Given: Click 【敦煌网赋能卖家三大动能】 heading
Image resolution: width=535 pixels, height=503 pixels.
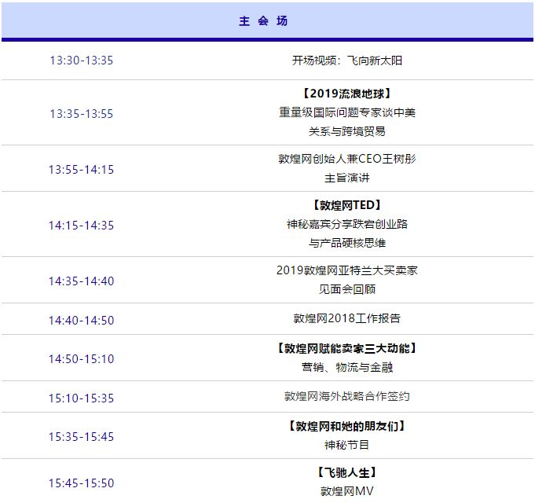Looking at the screenshot, I should pyautogui.click(x=347, y=348).
